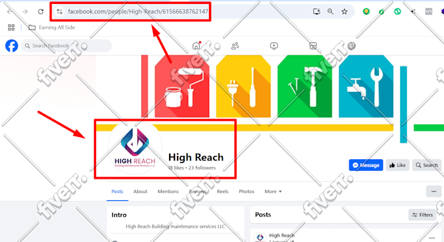This screenshot has height=242, width=444.
Task: View the 23 followers count
Action: (x=202, y=168)
